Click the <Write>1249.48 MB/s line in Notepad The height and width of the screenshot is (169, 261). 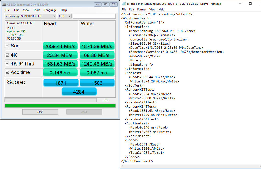[154, 115]
